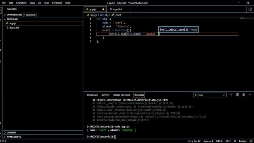
Task: Change UTF-8 file encoding
Action: 219,141
